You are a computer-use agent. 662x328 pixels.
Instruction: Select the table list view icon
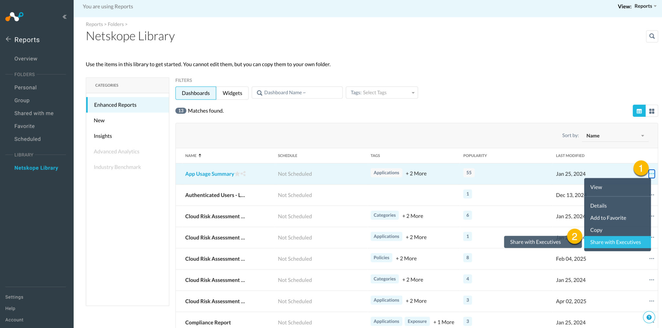pos(639,111)
